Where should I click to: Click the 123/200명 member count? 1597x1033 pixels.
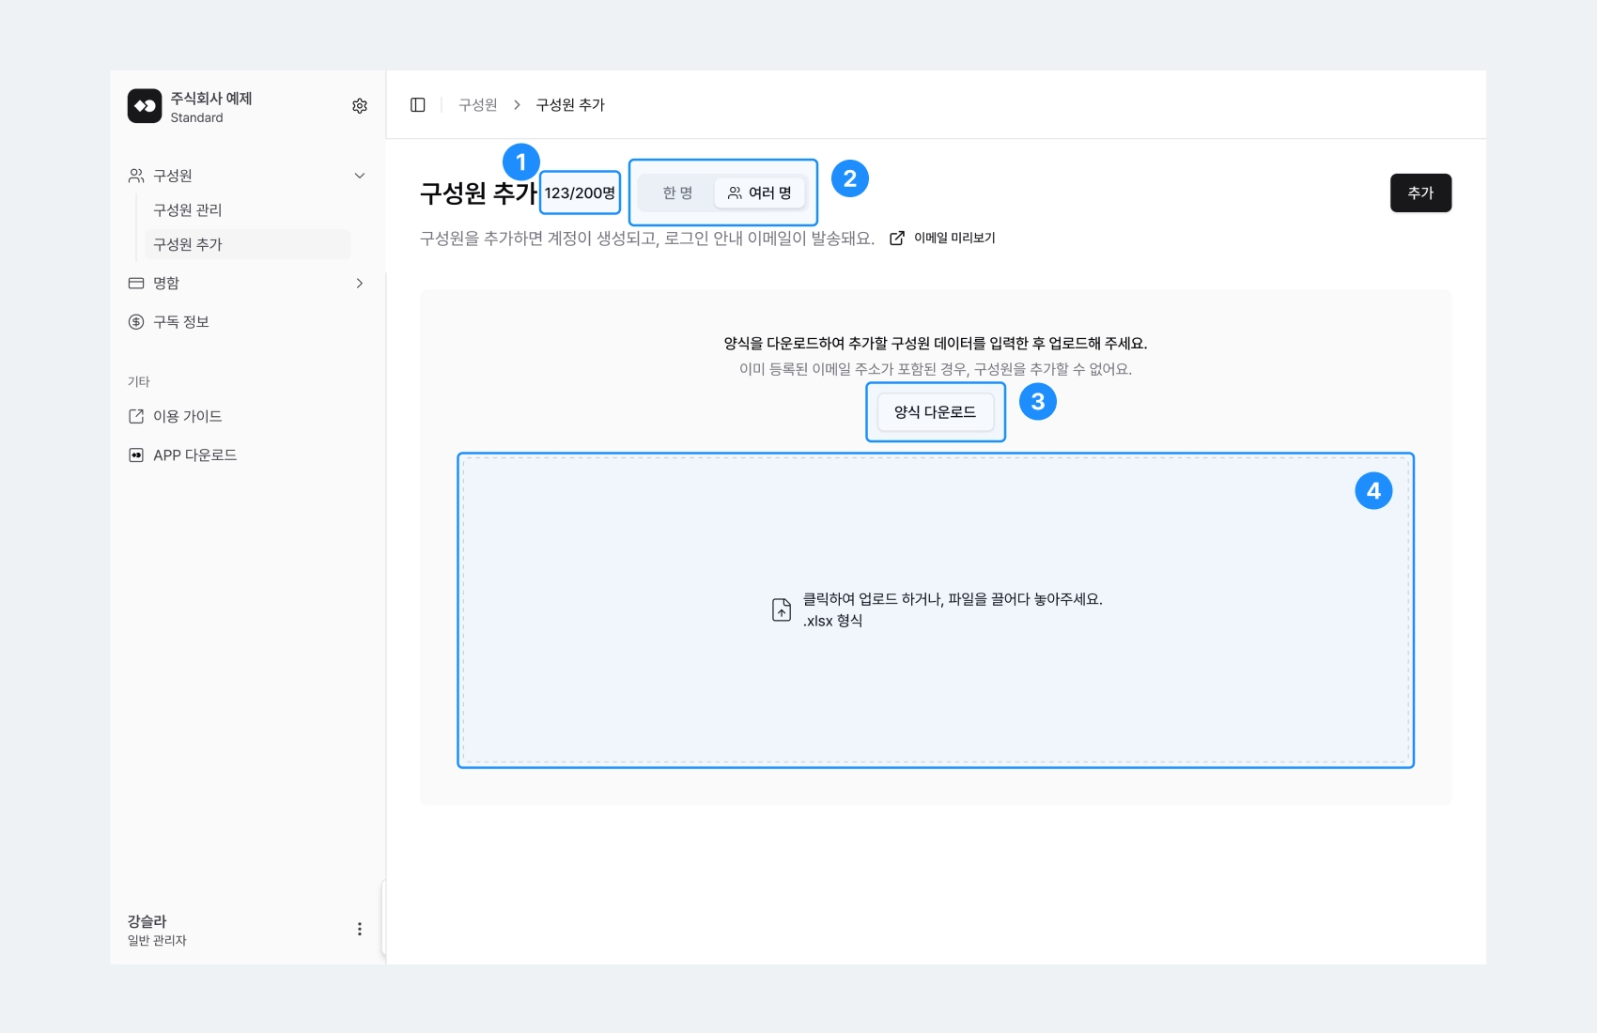tap(580, 193)
